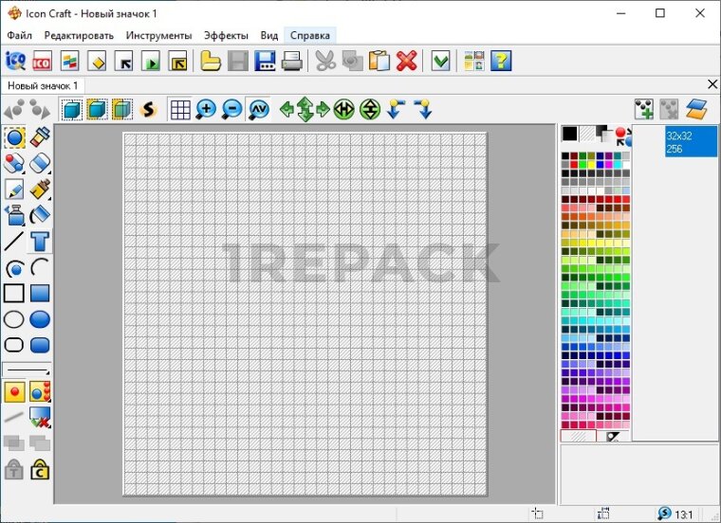Select the filled rectangle tool
Image resolution: width=721 pixels, height=523 pixels.
coord(40,293)
